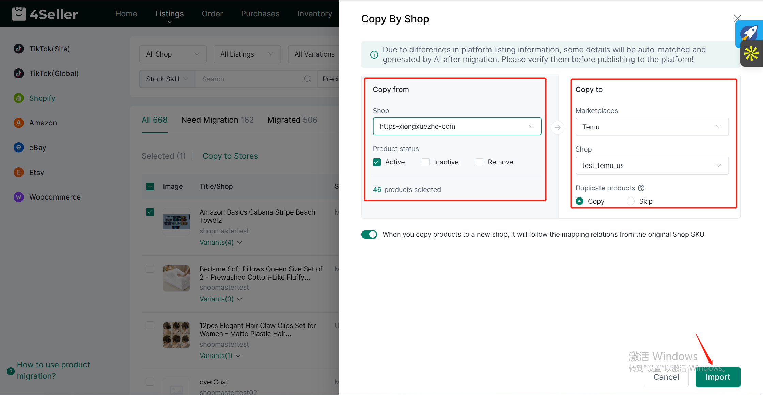763x395 pixels.
Task: Click the info icon in the notice banner
Action: point(374,54)
